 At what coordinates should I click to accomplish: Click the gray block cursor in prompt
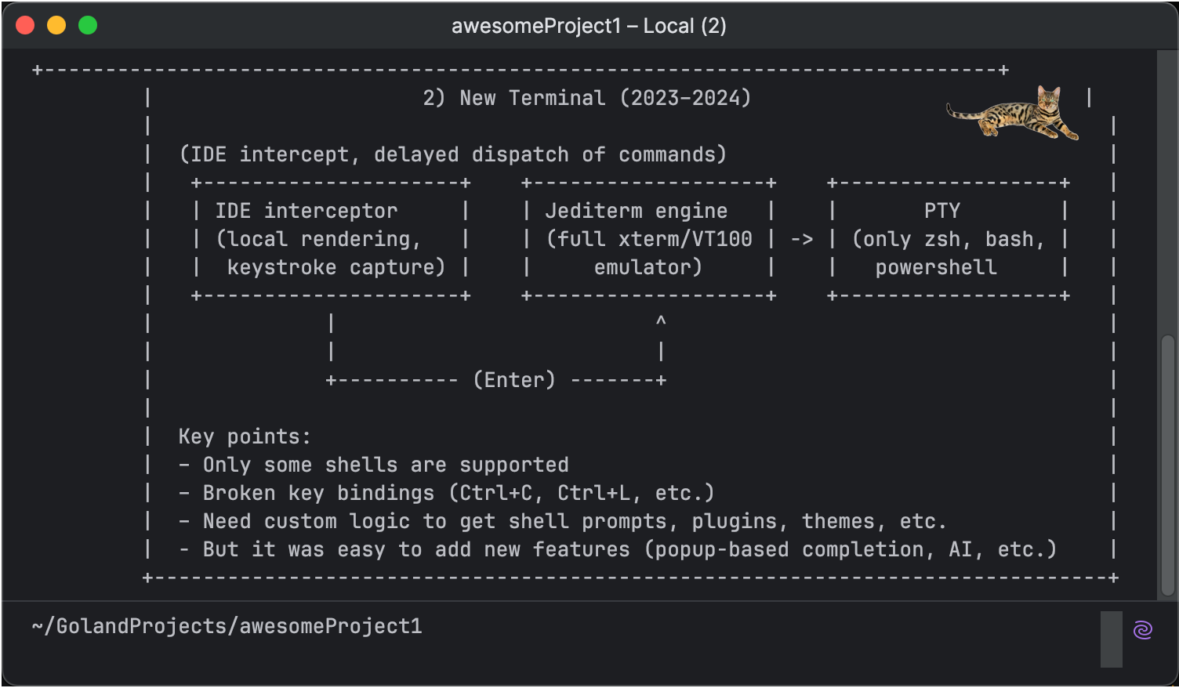pos(1111,639)
